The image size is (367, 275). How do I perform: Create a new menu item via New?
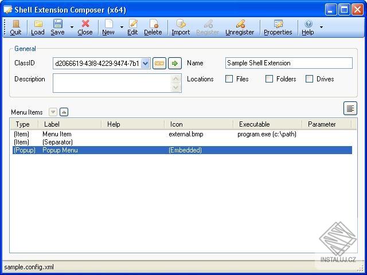108,27
